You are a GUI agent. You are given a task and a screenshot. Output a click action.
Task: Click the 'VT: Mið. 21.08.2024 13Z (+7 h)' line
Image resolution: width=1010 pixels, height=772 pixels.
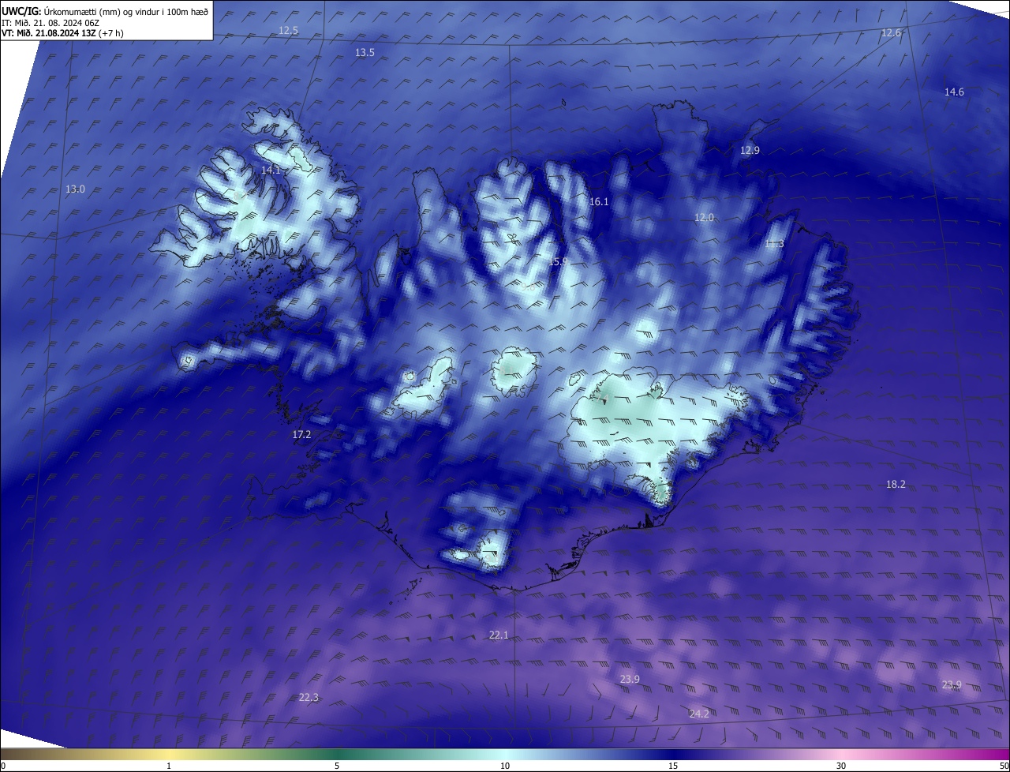click(x=62, y=33)
